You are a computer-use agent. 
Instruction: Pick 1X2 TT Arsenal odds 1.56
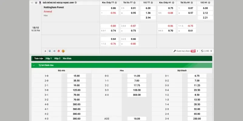pyautogui.click(x=148, y=13)
